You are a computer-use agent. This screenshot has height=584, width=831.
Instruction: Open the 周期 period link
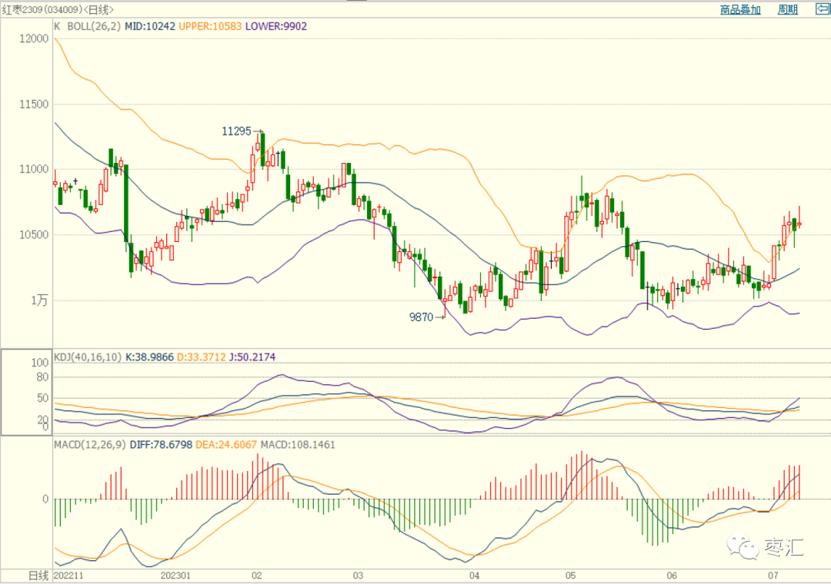(x=788, y=9)
